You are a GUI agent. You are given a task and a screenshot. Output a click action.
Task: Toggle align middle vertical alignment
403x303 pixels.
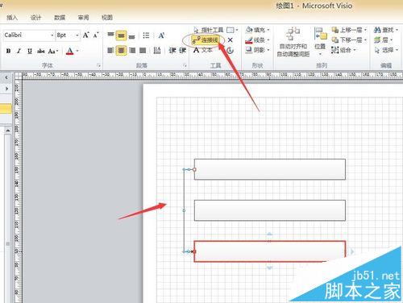[x=121, y=35]
